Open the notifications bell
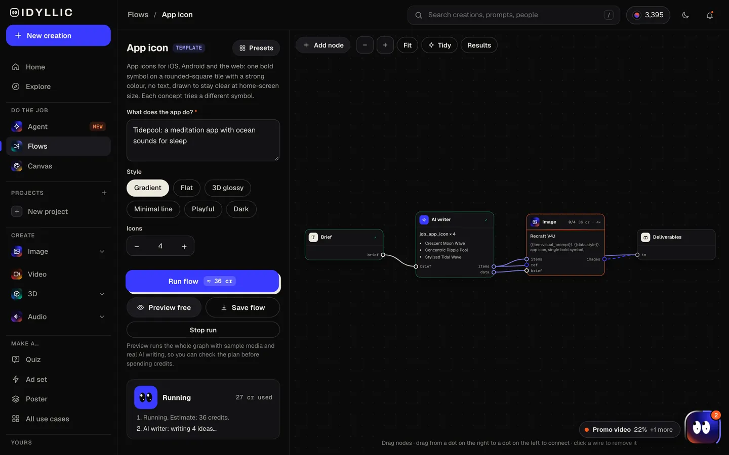This screenshot has width=729, height=455. click(x=710, y=15)
